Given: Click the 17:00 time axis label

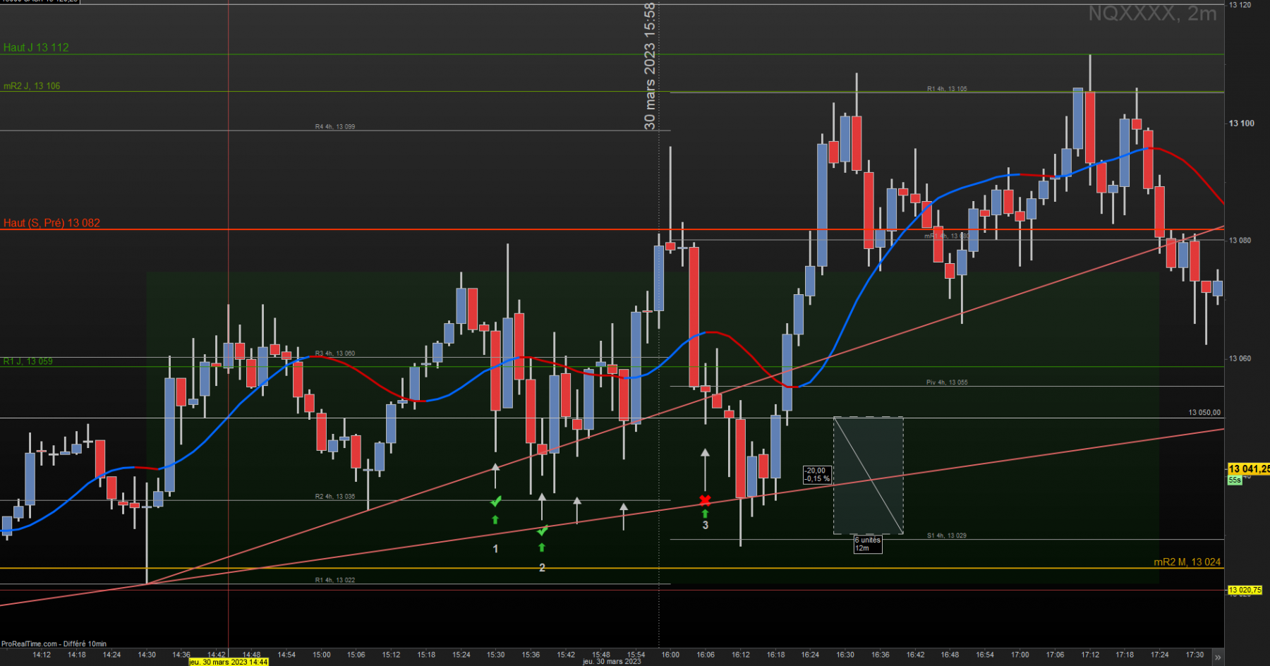Looking at the screenshot, I should click(1020, 655).
